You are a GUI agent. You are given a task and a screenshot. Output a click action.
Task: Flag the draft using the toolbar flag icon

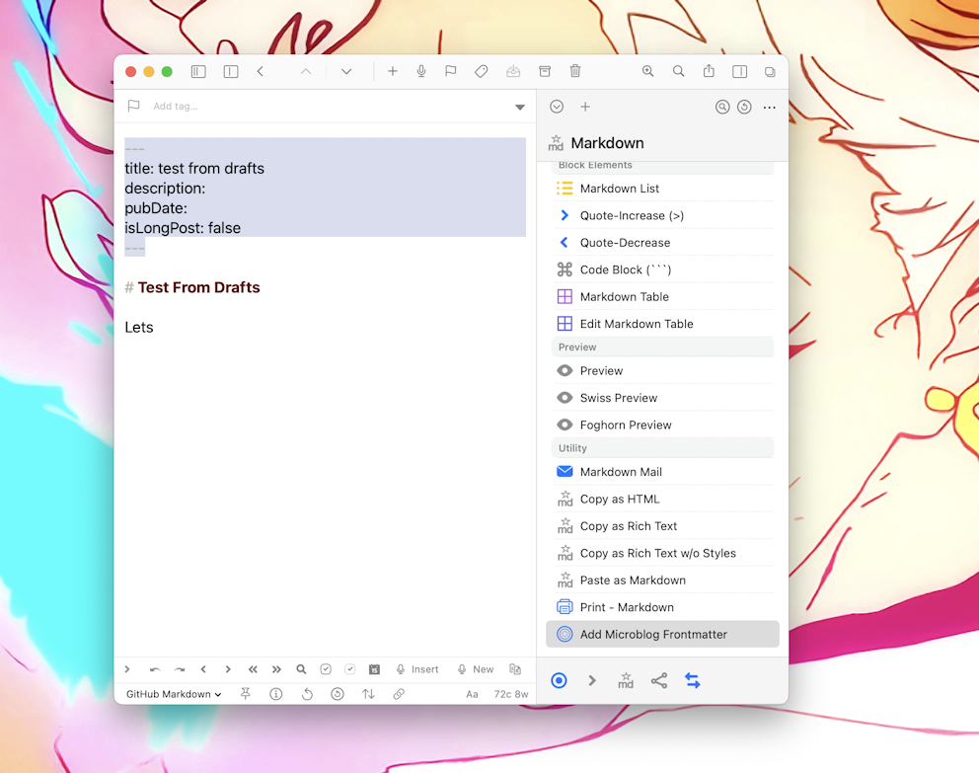pos(451,72)
